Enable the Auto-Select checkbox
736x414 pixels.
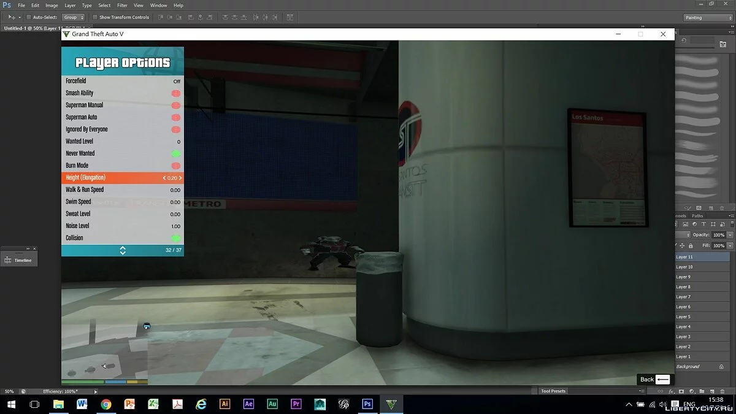click(29, 17)
